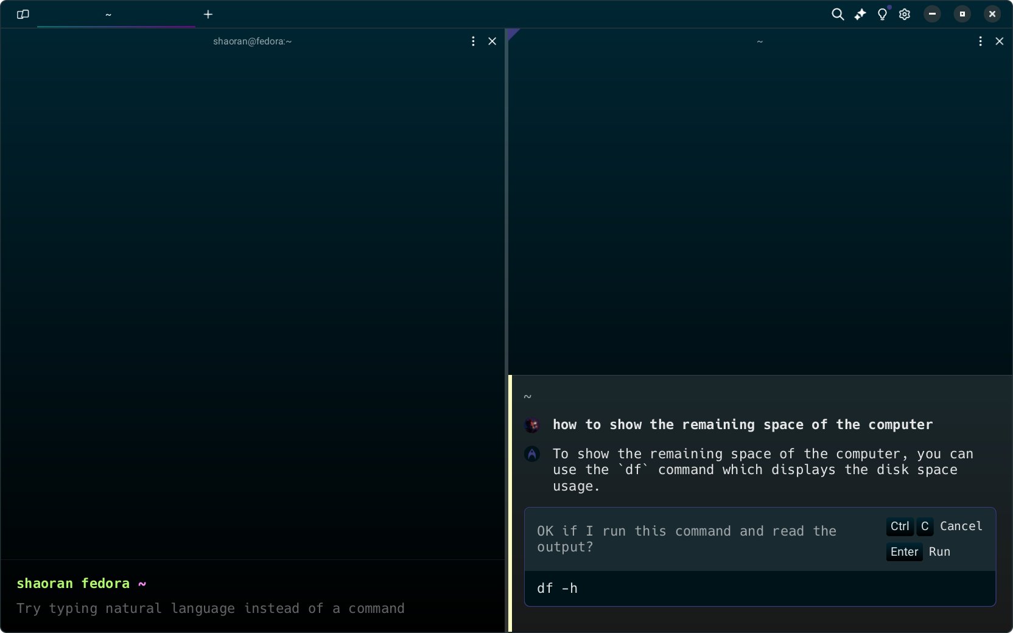Open settings gear icon
Image resolution: width=1013 pixels, height=633 pixels.
pyautogui.click(x=905, y=14)
